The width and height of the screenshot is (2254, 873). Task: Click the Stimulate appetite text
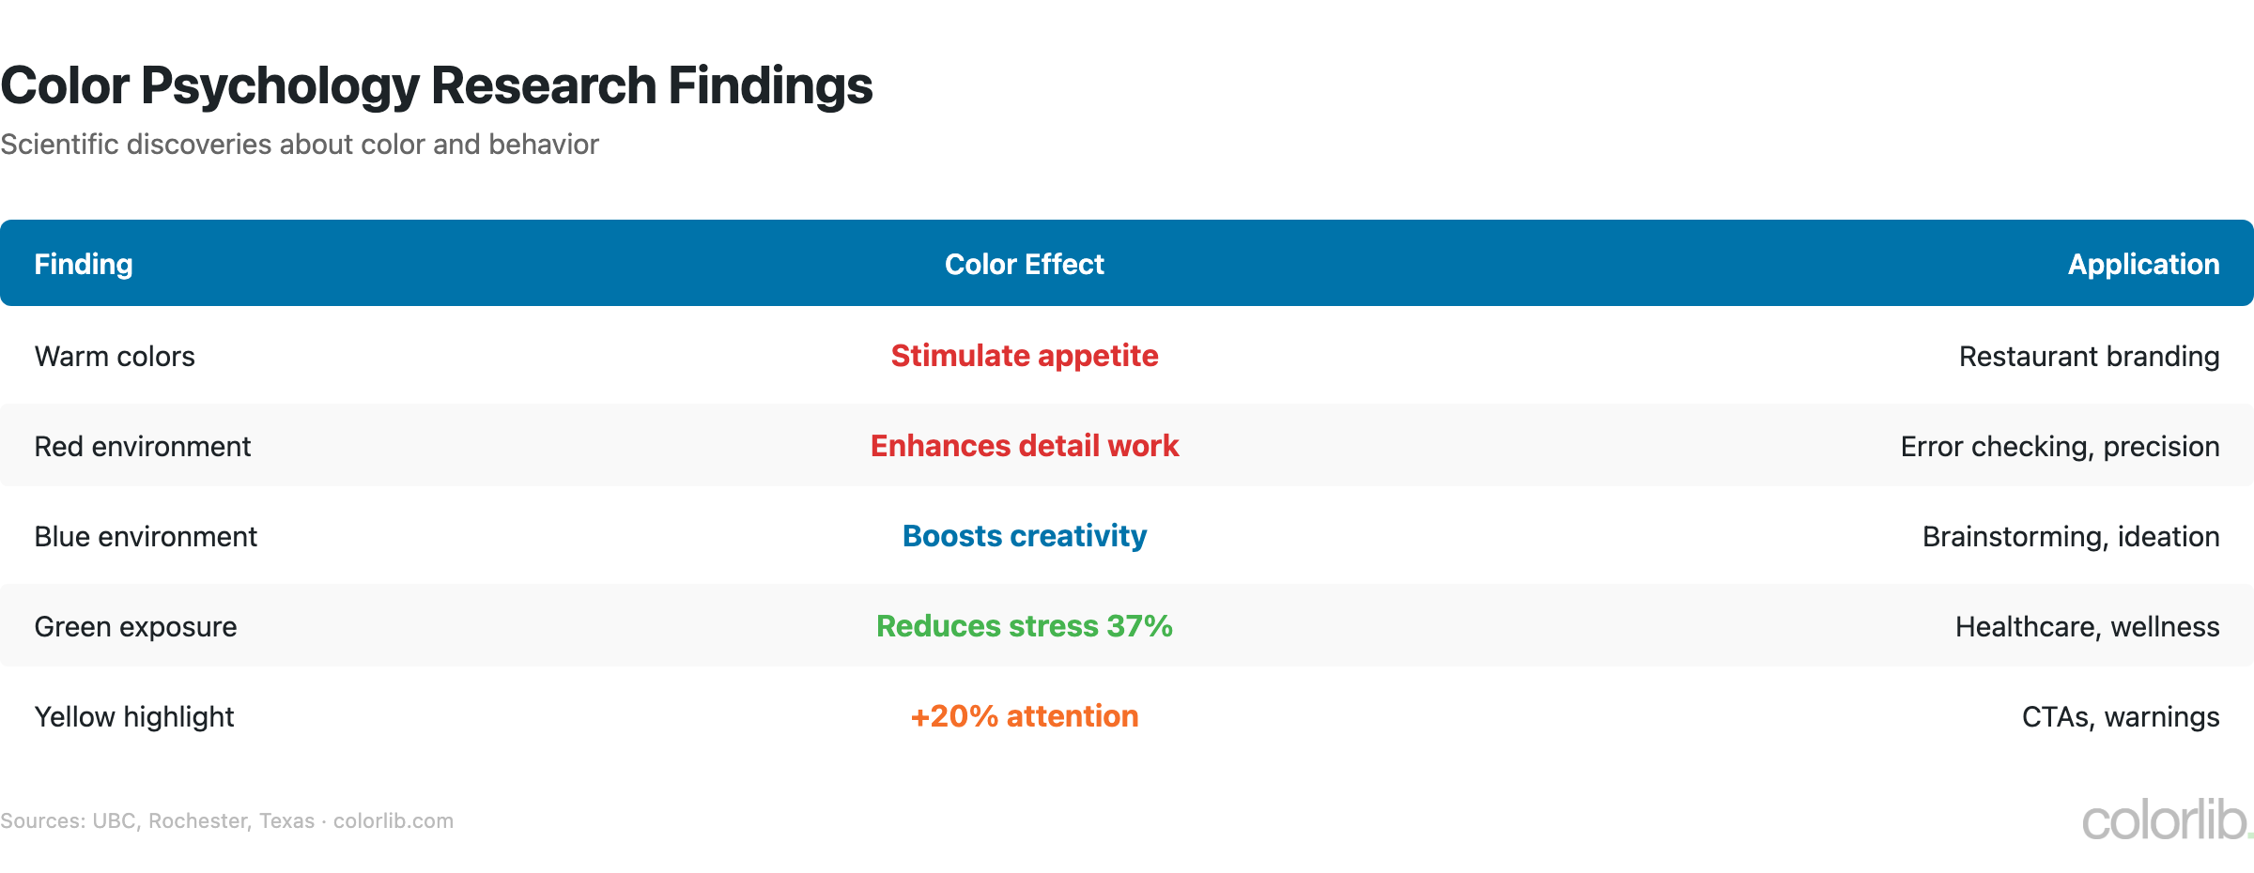tap(1024, 356)
